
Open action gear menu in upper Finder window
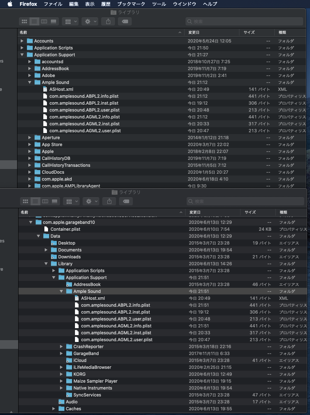[90, 21]
